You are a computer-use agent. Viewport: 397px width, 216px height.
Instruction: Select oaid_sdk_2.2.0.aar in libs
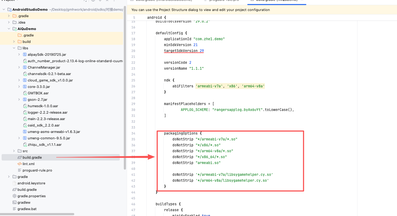[x=44, y=125]
